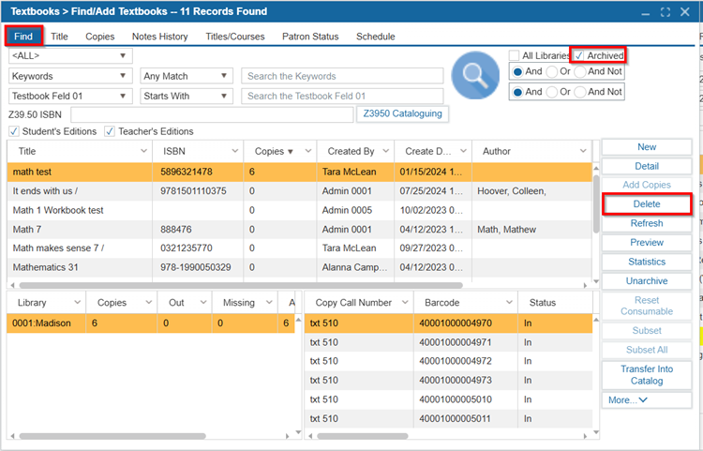This screenshot has height=451, width=703.
Task: Click the magnifying glass search icon
Action: point(475,75)
